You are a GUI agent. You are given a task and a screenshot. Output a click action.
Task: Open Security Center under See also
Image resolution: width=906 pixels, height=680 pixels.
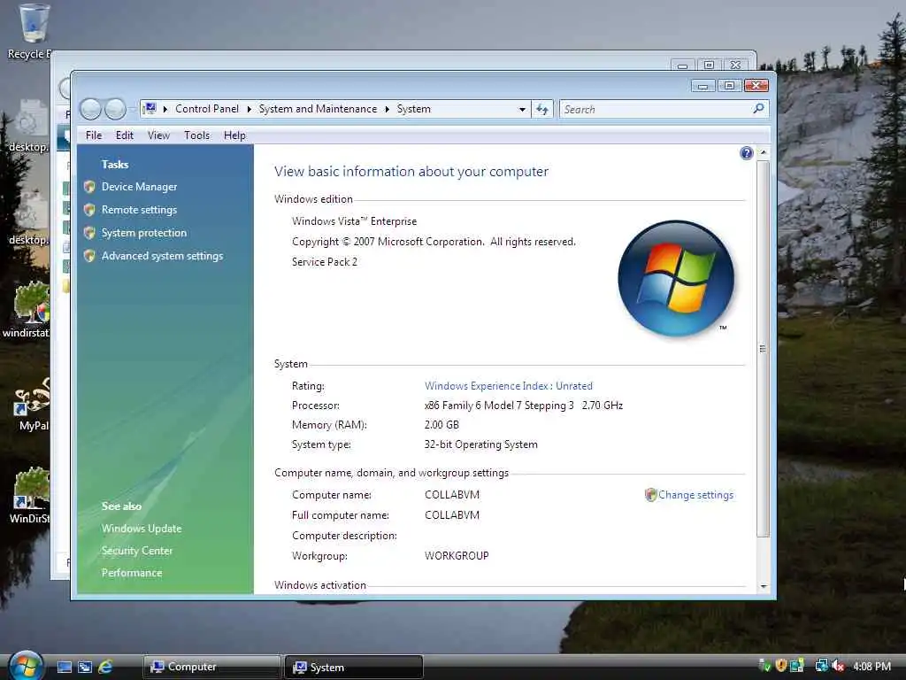[137, 551]
